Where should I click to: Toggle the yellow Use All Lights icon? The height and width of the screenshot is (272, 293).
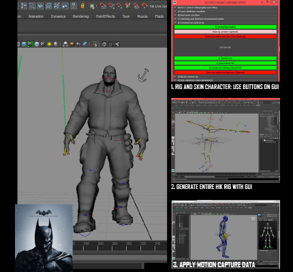click(49, 44)
